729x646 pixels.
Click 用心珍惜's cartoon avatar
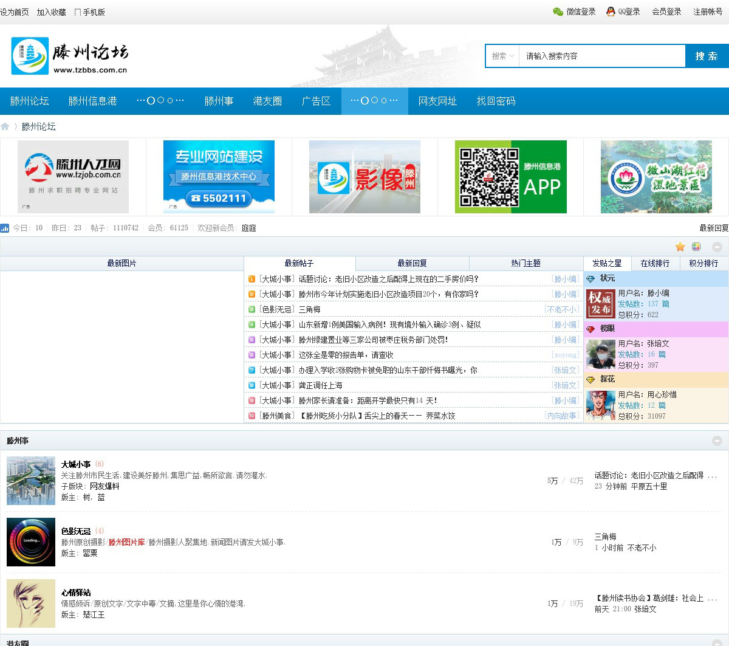point(601,405)
